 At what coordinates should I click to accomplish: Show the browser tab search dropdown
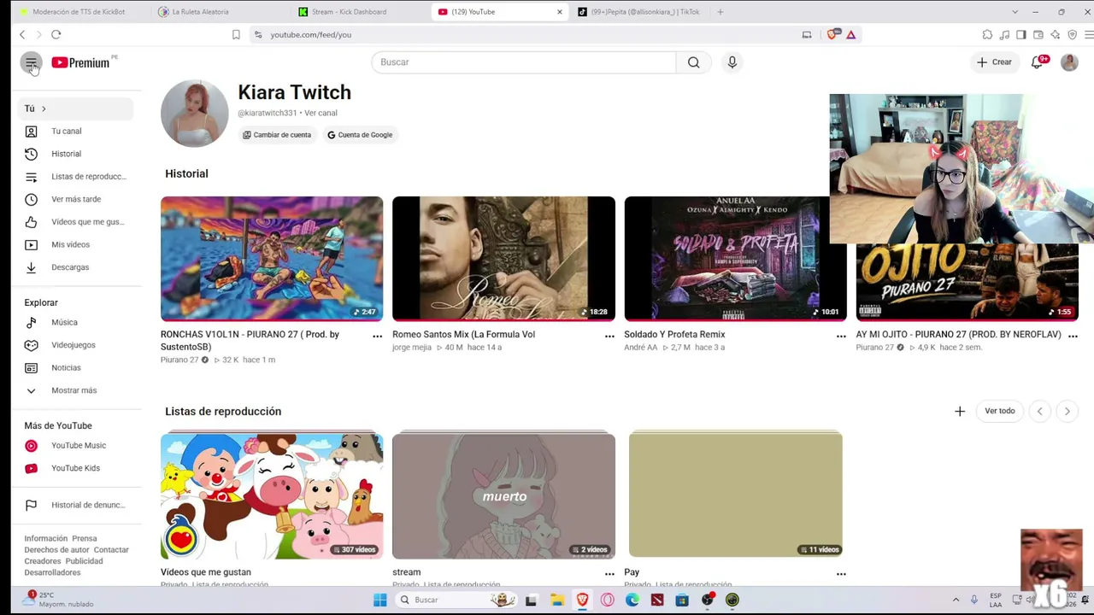(1015, 12)
